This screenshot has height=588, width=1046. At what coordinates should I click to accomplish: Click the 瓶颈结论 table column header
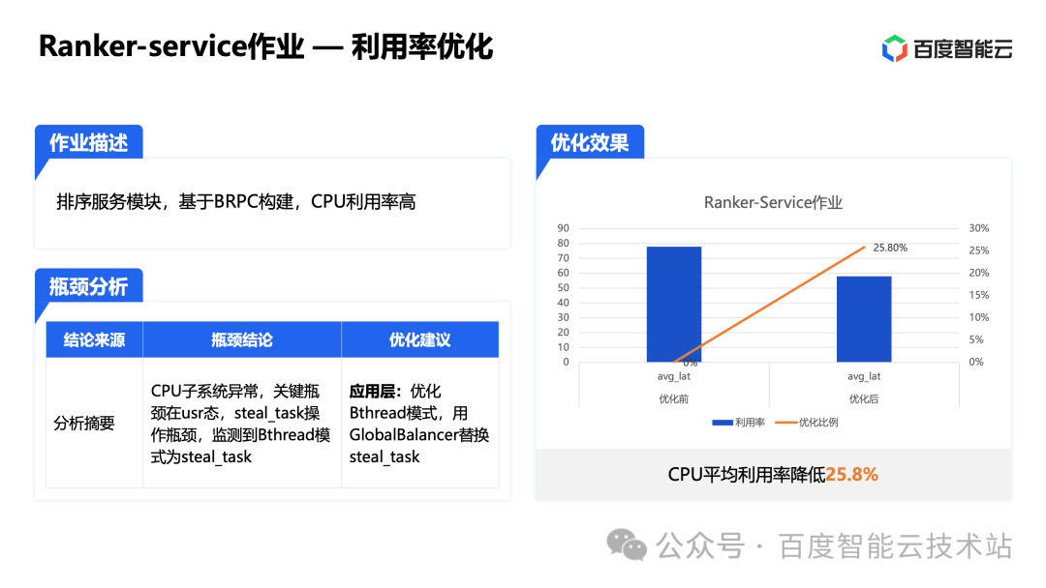coord(242,339)
